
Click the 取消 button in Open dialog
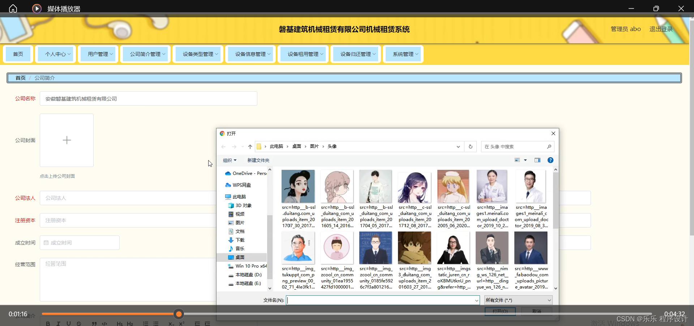point(537,311)
